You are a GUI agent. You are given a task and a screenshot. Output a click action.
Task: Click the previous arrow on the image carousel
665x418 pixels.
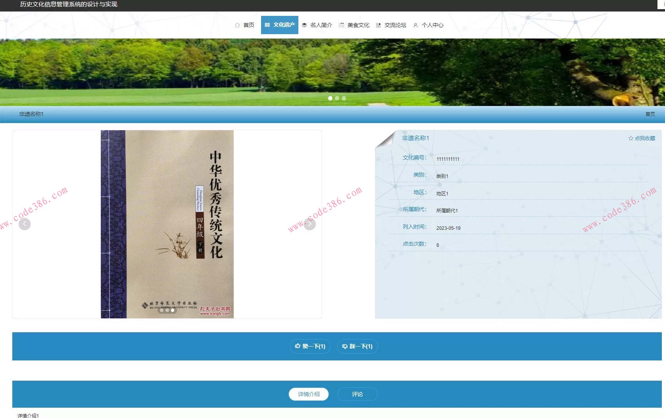pos(25,224)
